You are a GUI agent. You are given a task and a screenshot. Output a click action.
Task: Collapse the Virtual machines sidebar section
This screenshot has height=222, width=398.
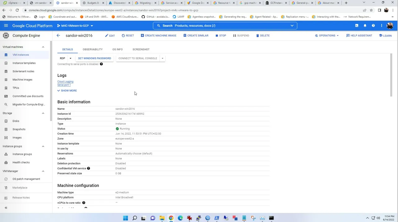click(43, 47)
